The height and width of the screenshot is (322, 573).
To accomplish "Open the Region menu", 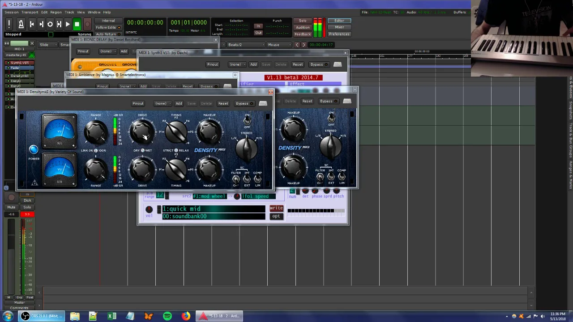I will click(56, 12).
